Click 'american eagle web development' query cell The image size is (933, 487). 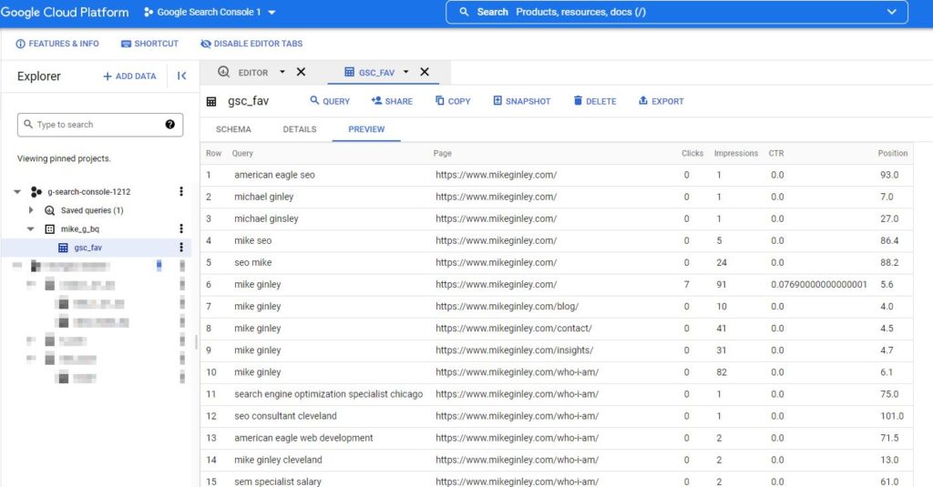pos(303,438)
